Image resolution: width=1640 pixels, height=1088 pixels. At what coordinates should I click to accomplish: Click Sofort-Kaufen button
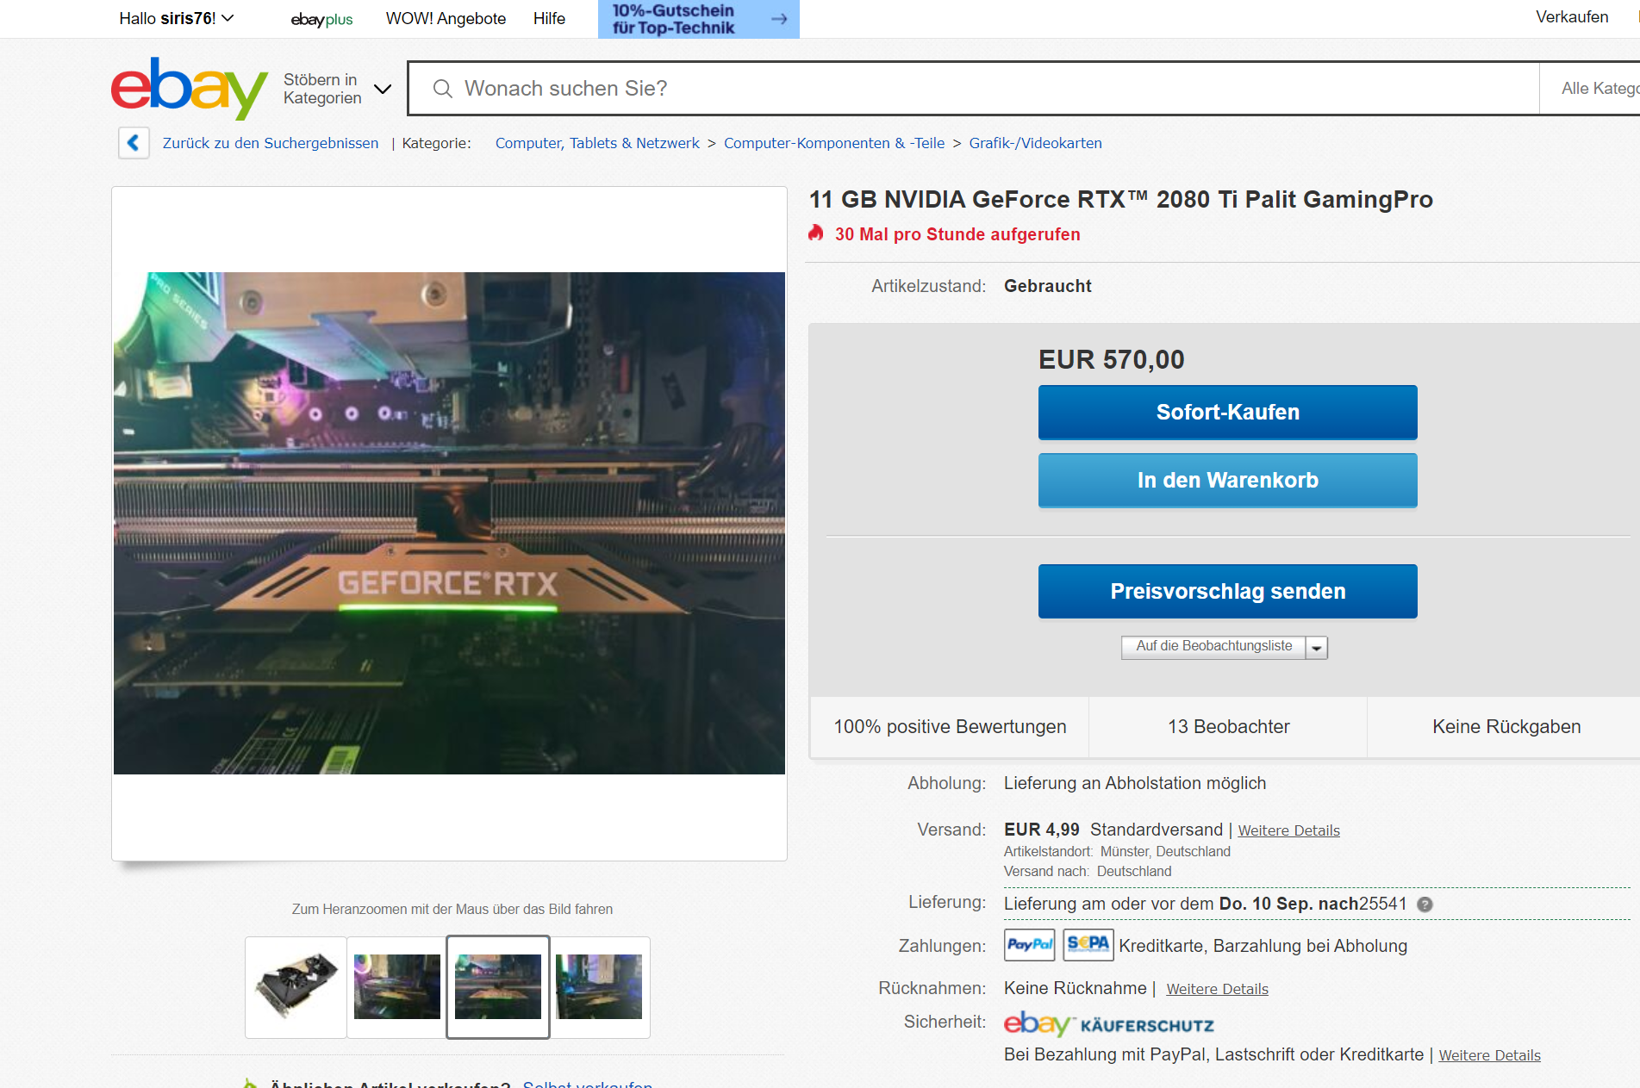[x=1227, y=412]
